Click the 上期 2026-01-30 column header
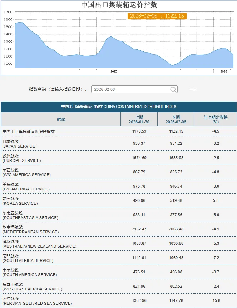 (139, 119)
